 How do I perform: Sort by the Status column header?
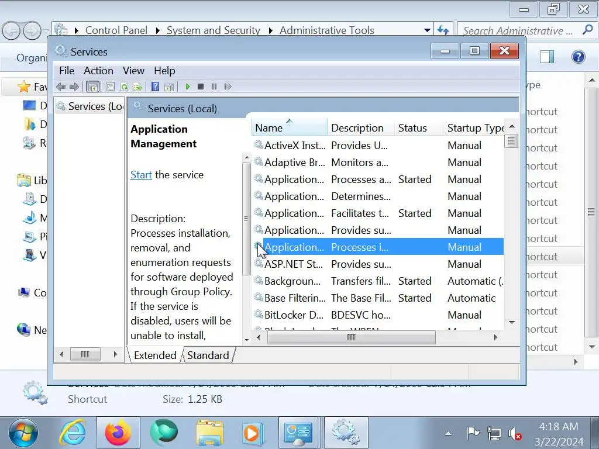pos(419,127)
